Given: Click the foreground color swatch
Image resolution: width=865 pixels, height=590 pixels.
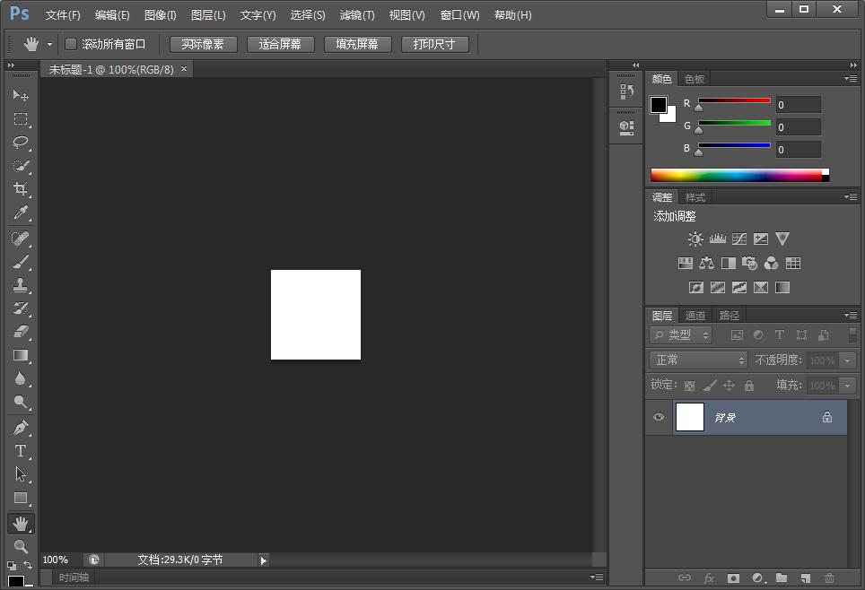Looking at the screenshot, I should pos(658,105).
